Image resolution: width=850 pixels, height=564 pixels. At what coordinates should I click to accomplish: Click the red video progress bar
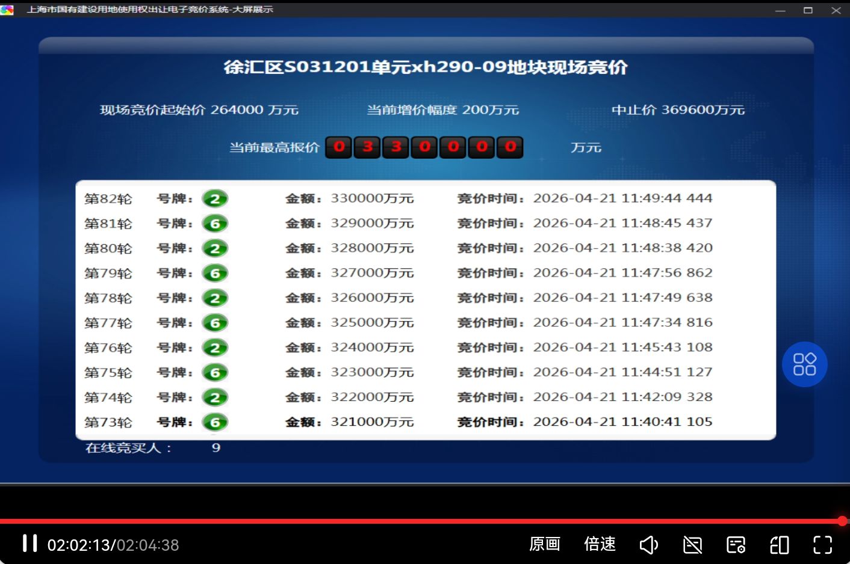click(x=421, y=521)
